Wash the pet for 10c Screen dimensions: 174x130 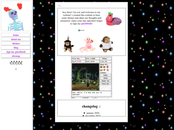coord(105,81)
